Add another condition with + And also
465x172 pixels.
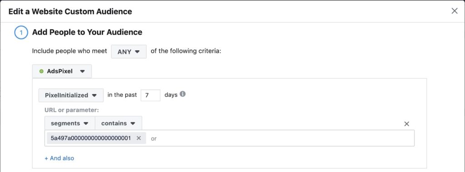tap(59, 158)
